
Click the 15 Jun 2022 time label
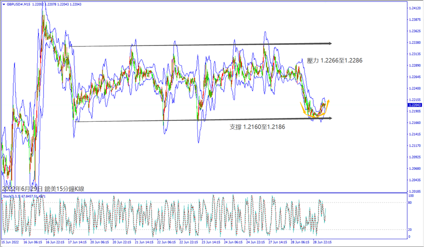(x=10, y=242)
